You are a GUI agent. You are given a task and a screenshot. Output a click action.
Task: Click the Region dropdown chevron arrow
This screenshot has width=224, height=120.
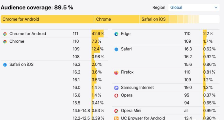pyautogui.click(x=216, y=7)
